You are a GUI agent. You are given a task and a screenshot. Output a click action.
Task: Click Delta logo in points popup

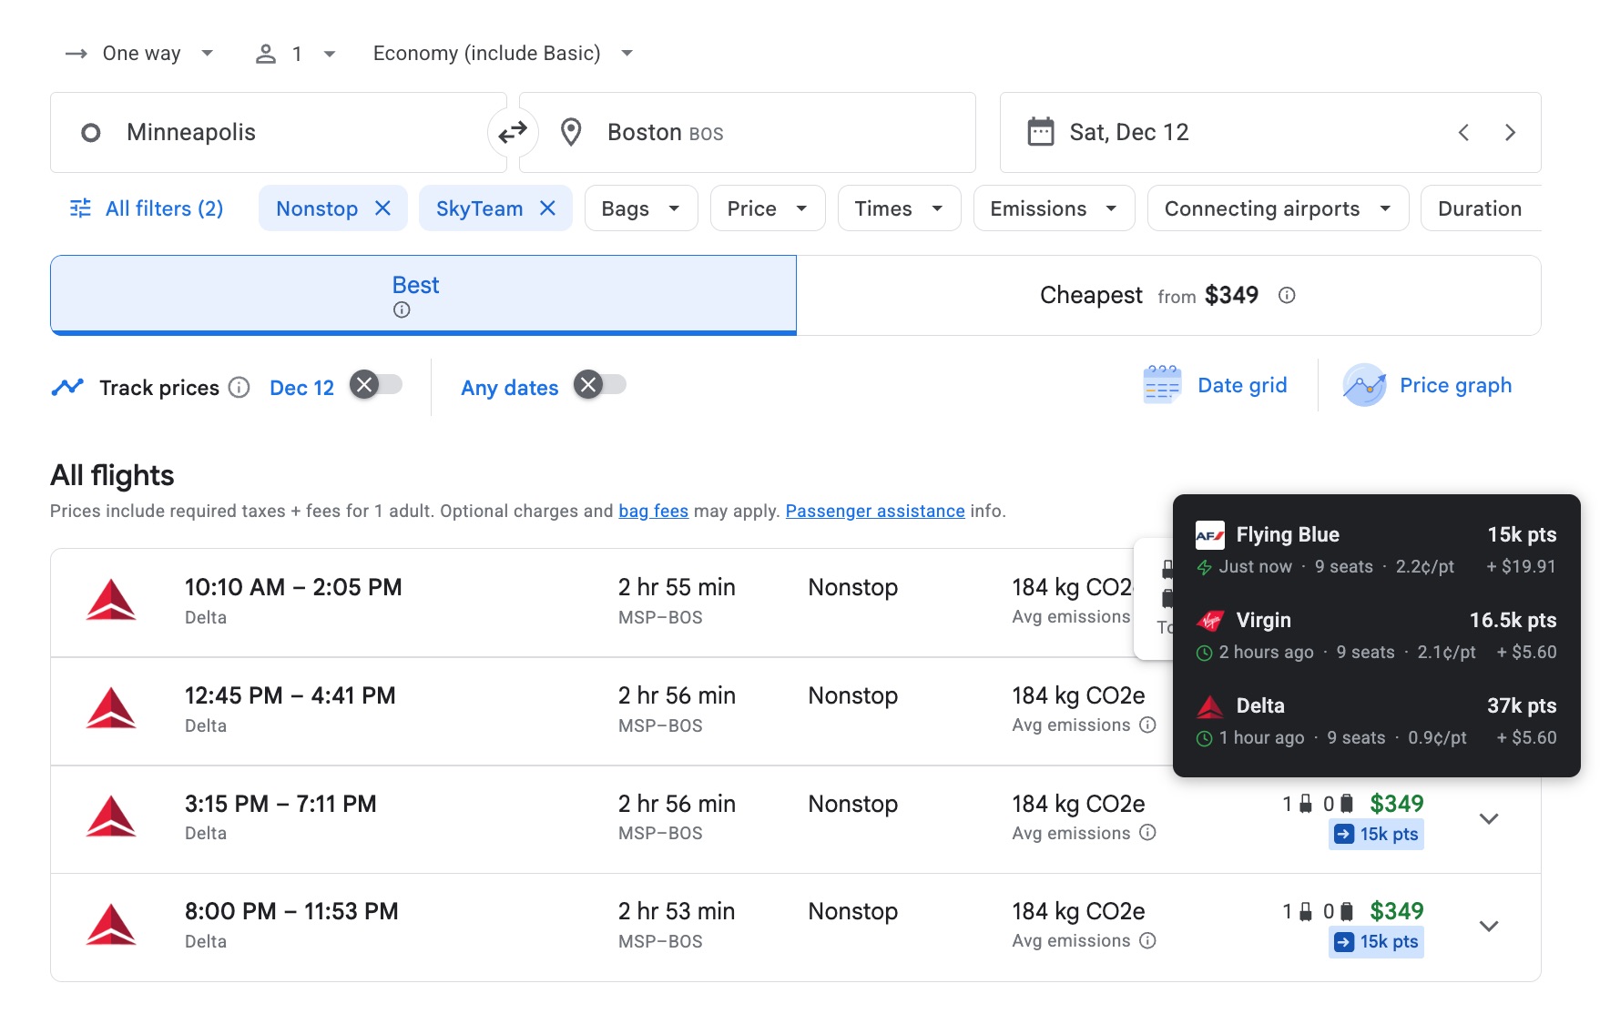pyautogui.click(x=1210, y=706)
